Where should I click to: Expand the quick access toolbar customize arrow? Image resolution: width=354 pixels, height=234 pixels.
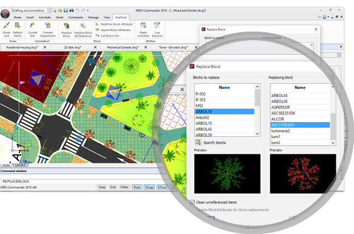88,10
